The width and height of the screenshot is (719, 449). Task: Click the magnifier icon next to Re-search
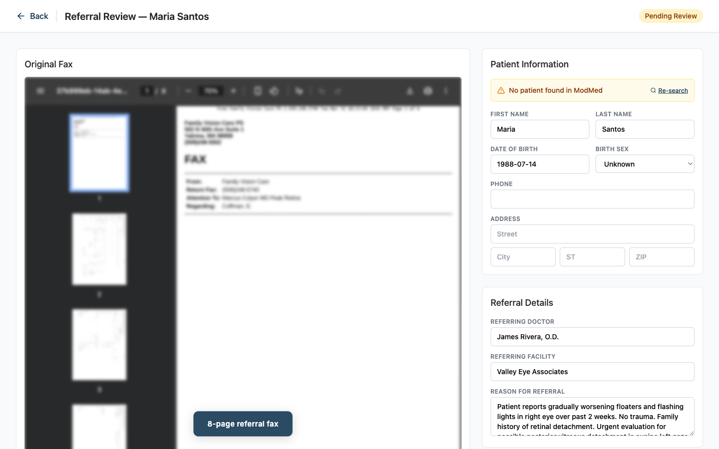click(x=654, y=90)
